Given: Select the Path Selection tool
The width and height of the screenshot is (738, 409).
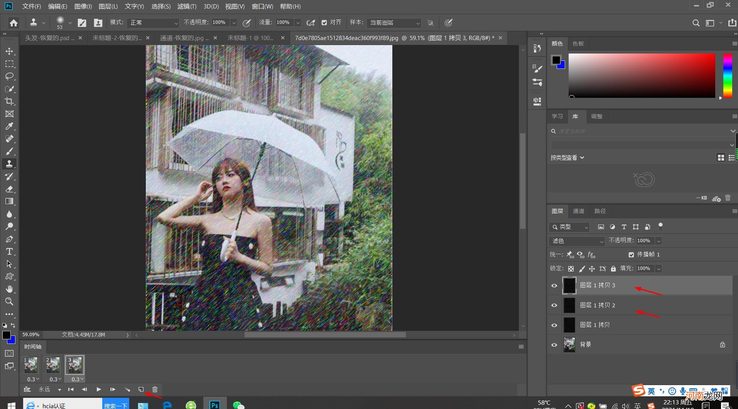Looking at the screenshot, I should (9, 264).
